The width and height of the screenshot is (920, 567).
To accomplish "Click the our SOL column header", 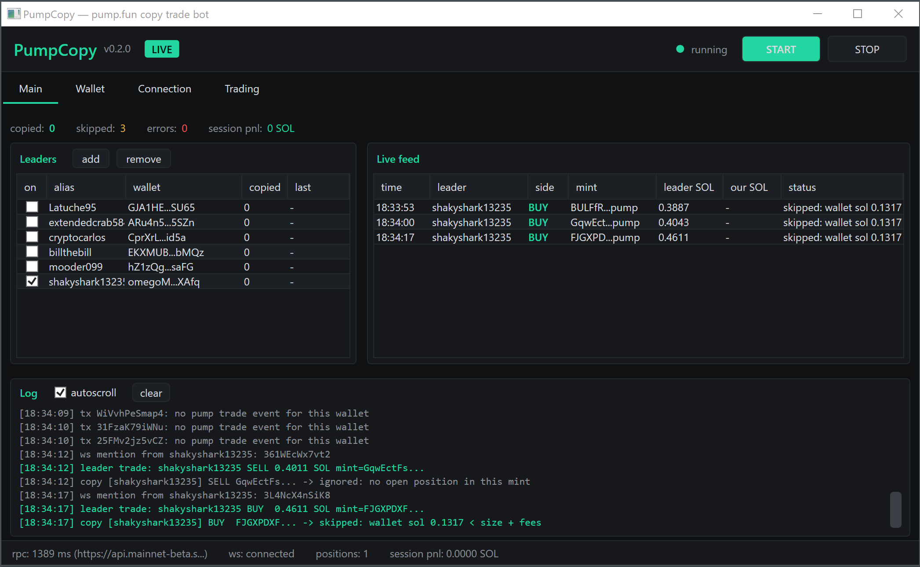I will pos(752,187).
